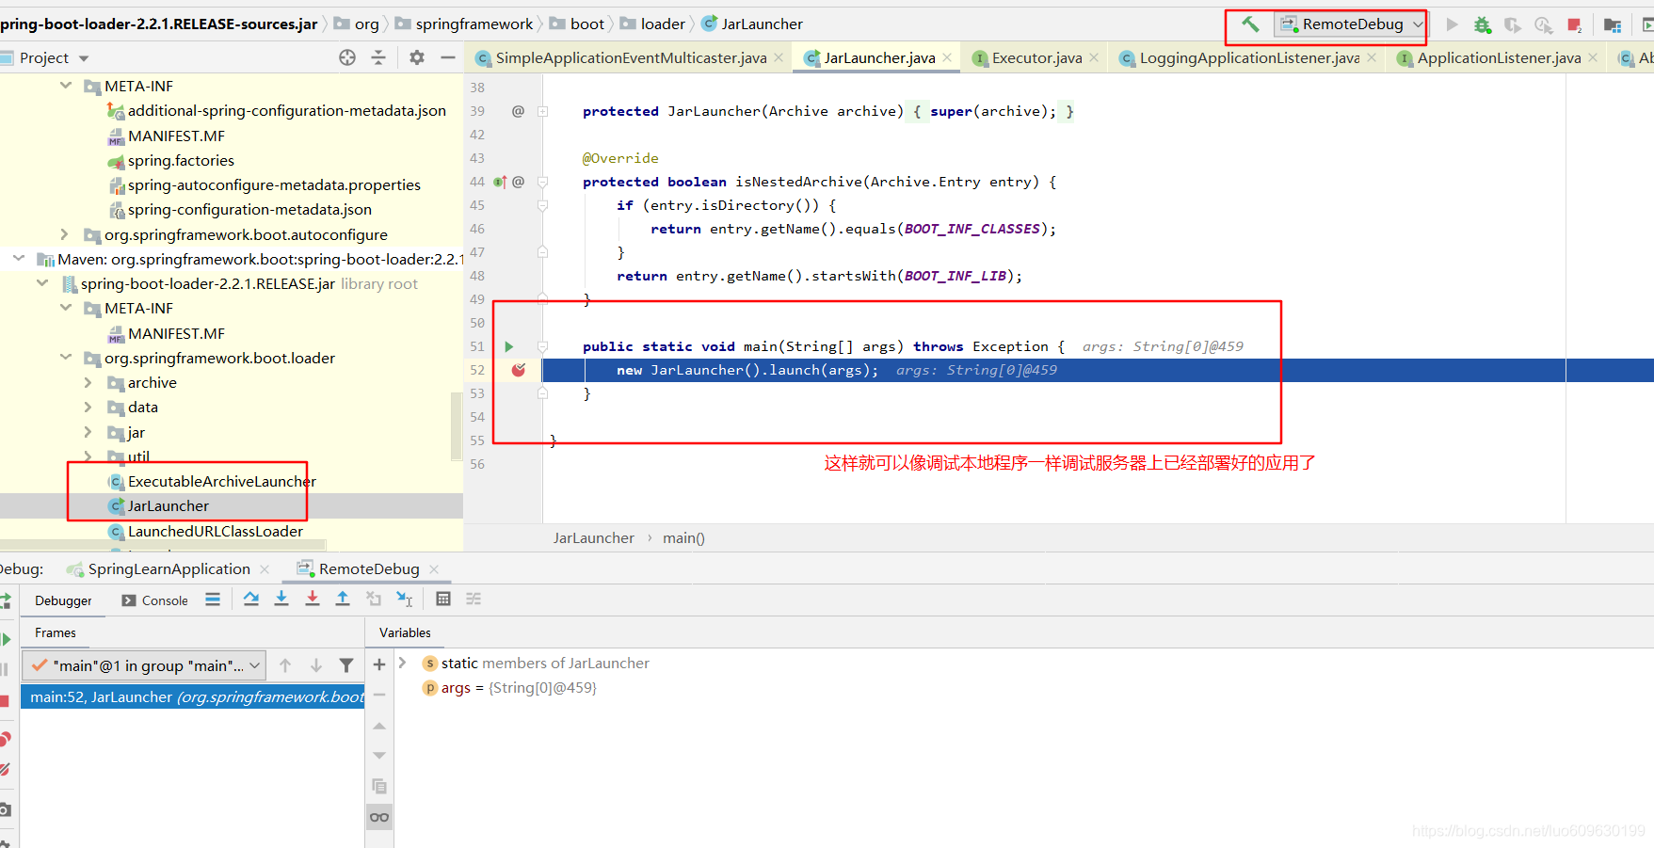Collapse the spring-boot-loader-2.2.1.RELEASE.jar node
Viewport: 1654px width, 848px height.
42,283
